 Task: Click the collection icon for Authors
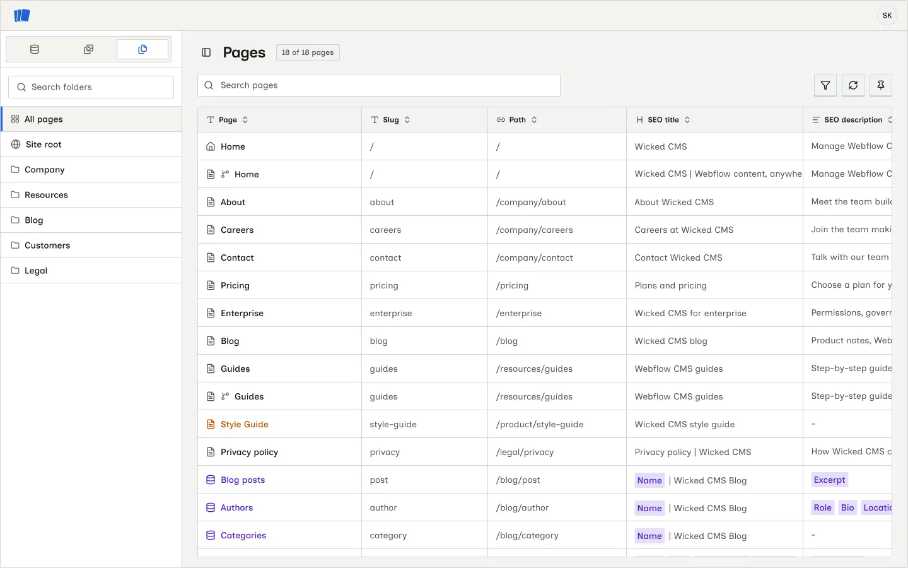click(x=211, y=507)
